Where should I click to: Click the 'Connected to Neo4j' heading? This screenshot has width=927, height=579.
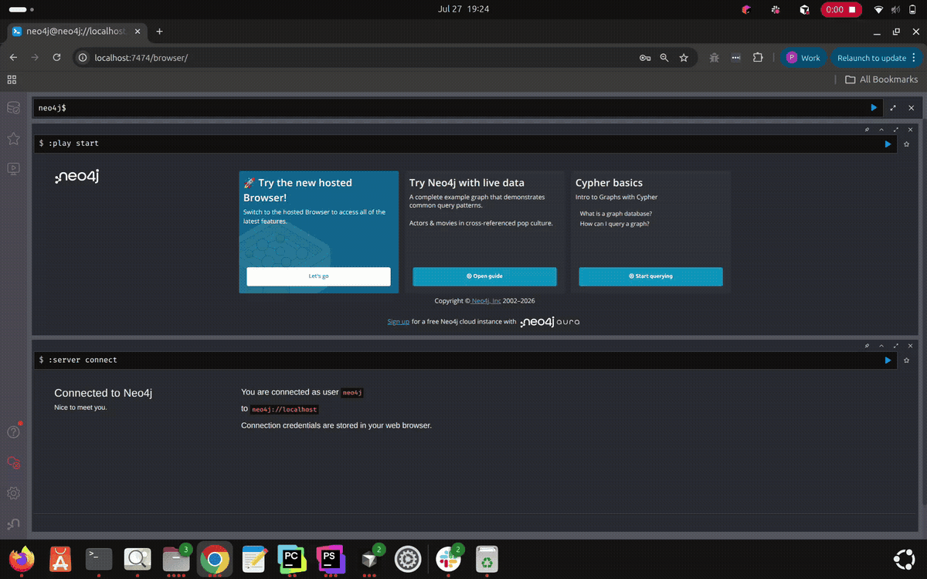point(104,393)
